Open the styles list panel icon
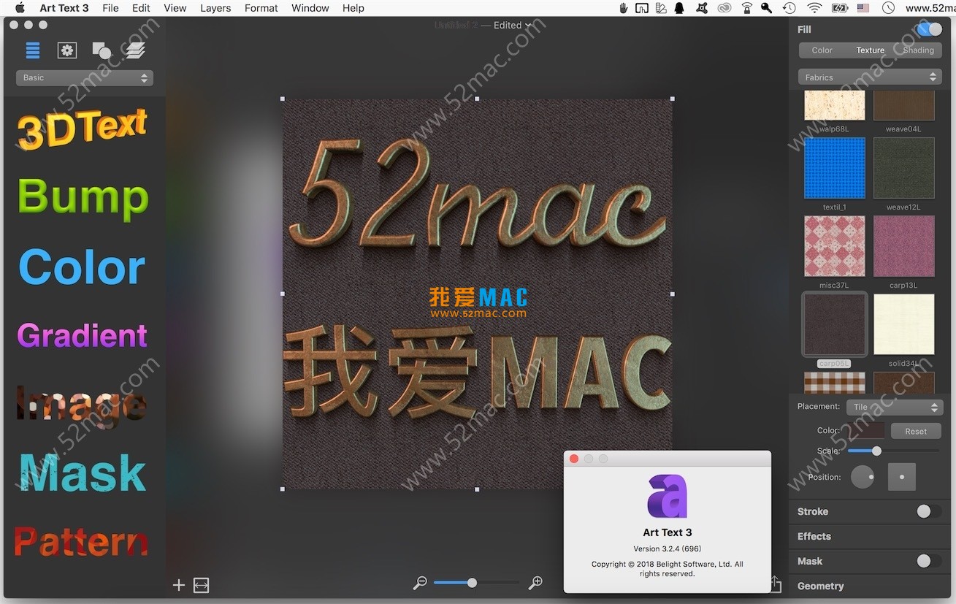The width and height of the screenshot is (956, 604). tap(33, 50)
